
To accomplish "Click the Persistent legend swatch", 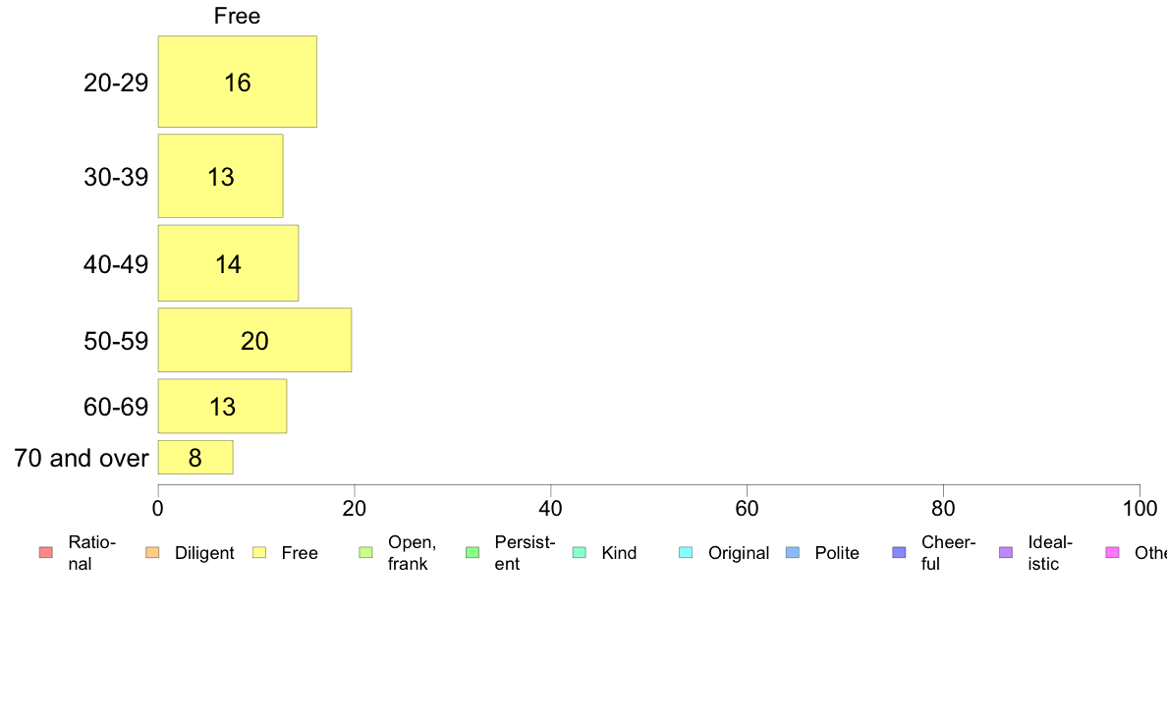I will (472, 552).
